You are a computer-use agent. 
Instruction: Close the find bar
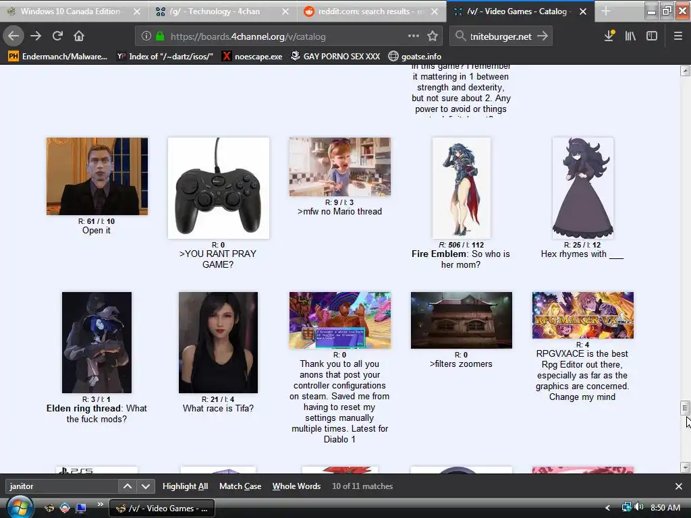click(679, 486)
